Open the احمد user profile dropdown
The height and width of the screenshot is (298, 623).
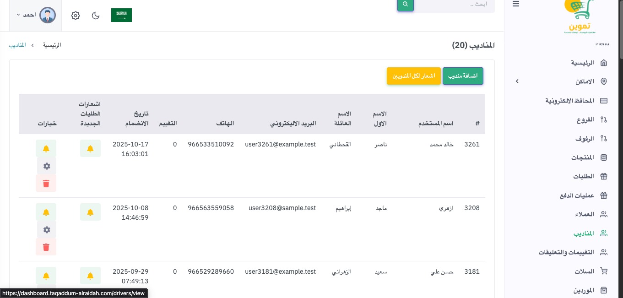coord(36,15)
